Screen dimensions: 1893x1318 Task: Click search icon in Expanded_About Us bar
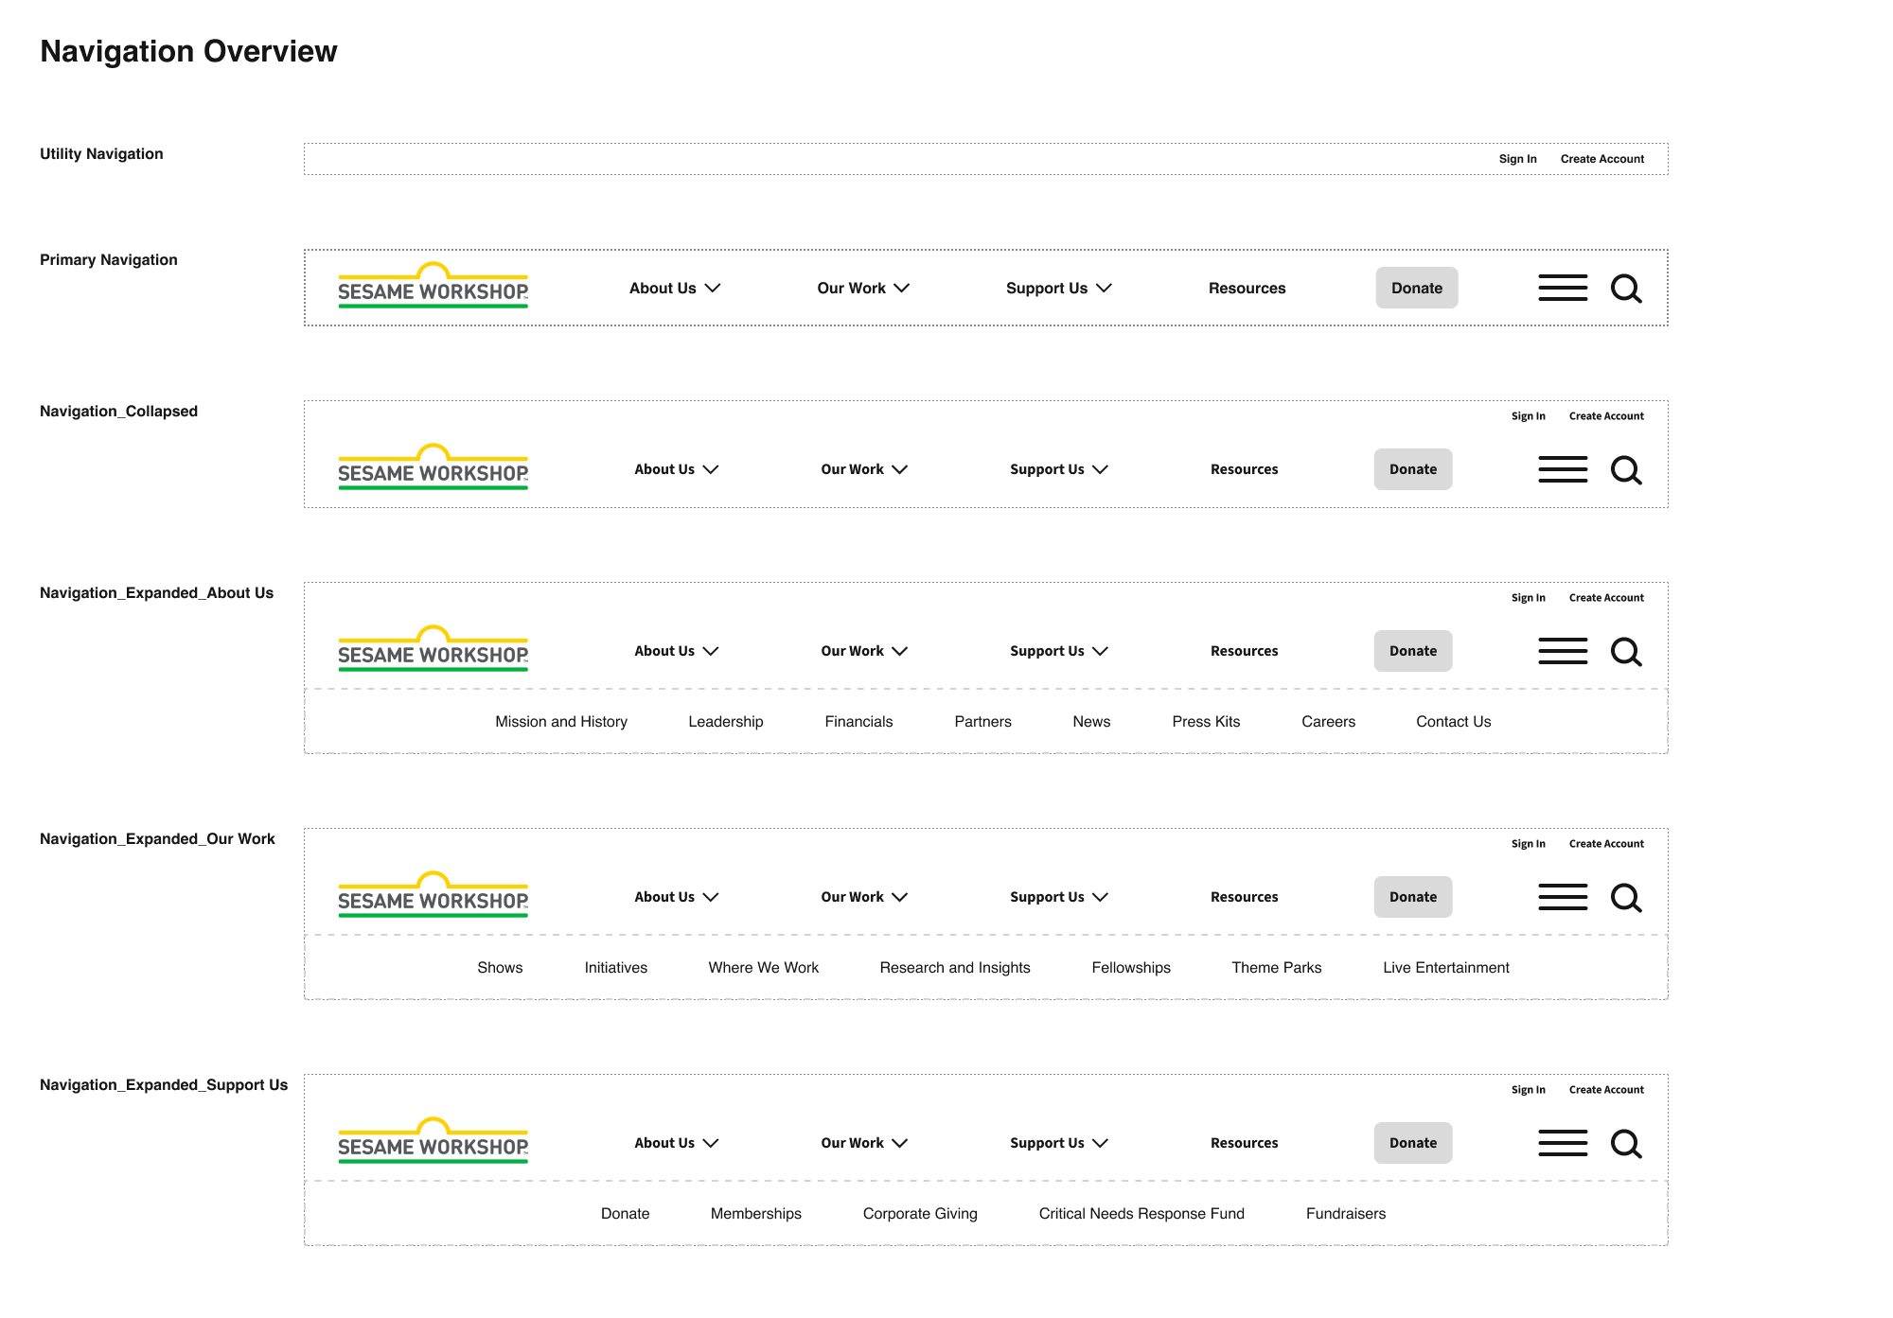[x=1626, y=652]
